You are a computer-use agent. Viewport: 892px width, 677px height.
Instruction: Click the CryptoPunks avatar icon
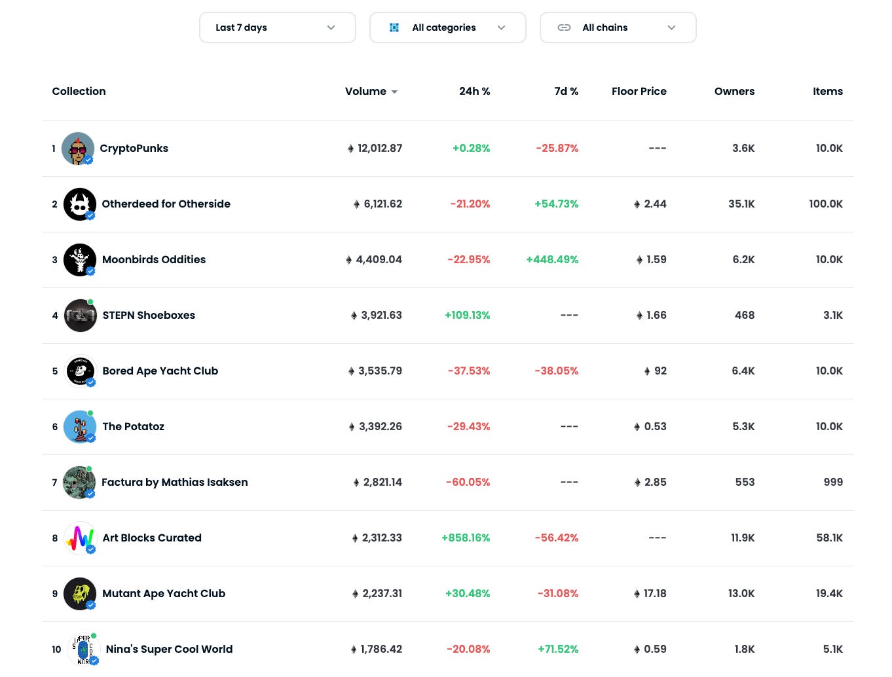coord(78,149)
